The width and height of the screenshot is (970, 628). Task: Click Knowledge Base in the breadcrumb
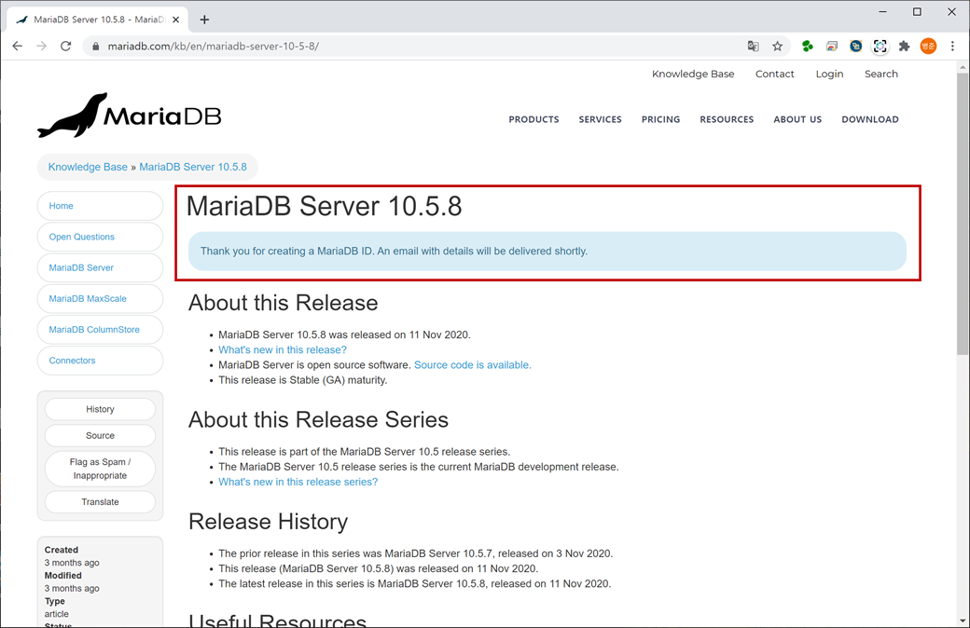click(88, 167)
